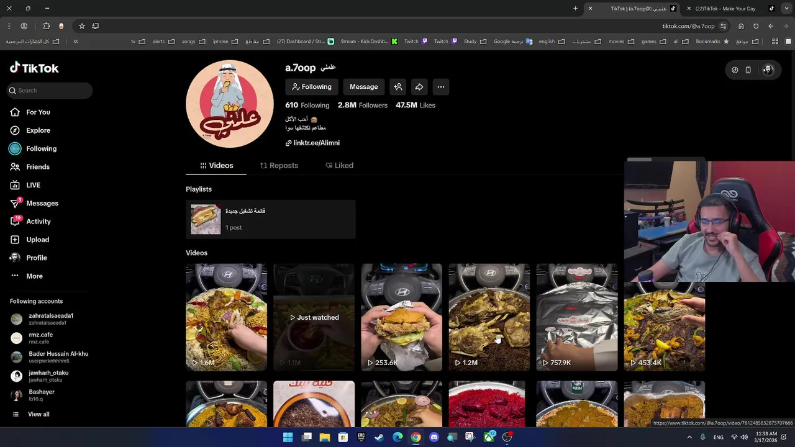Reload the page with the refresh icon
This screenshot has width=795, height=447.
coord(756,26)
